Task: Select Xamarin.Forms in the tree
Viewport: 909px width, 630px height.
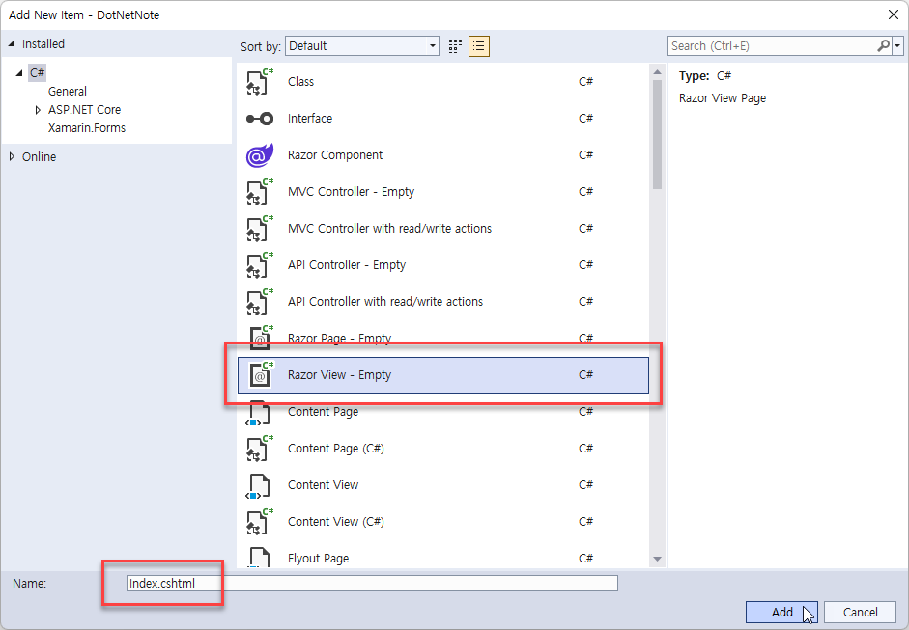Action: 86,128
